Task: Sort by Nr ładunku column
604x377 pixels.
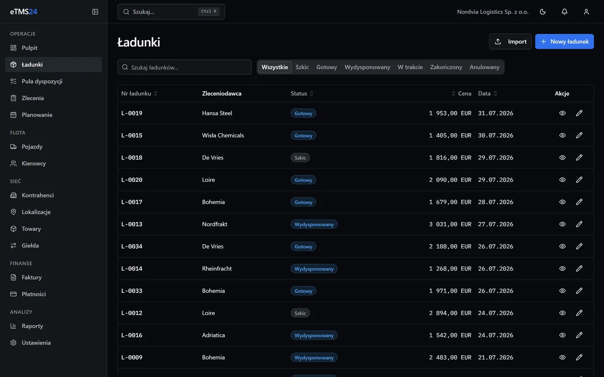Action: [140, 93]
